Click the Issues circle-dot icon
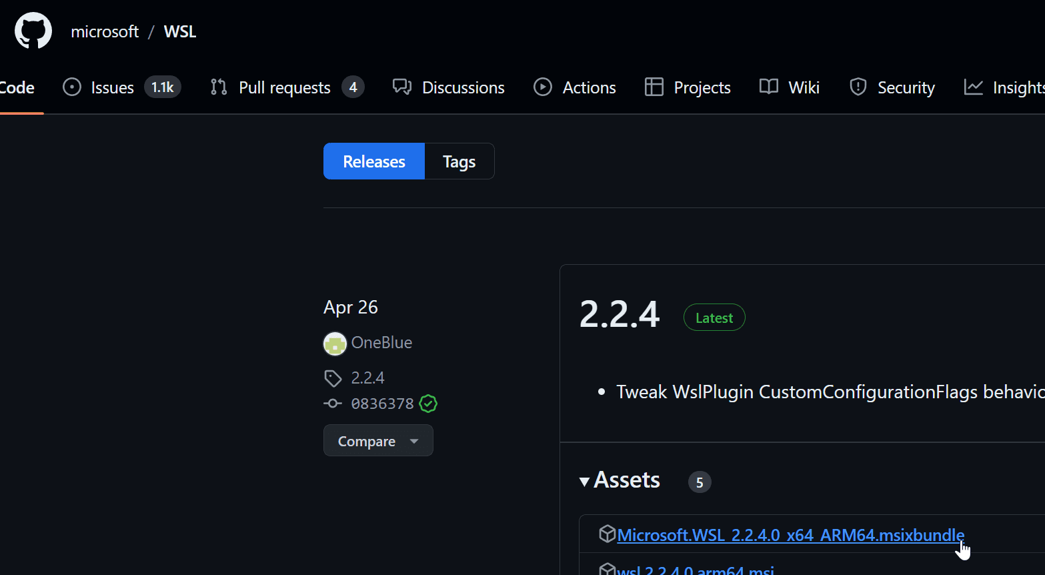Image resolution: width=1045 pixels, height=575 pixels. [x=72, y=87]
